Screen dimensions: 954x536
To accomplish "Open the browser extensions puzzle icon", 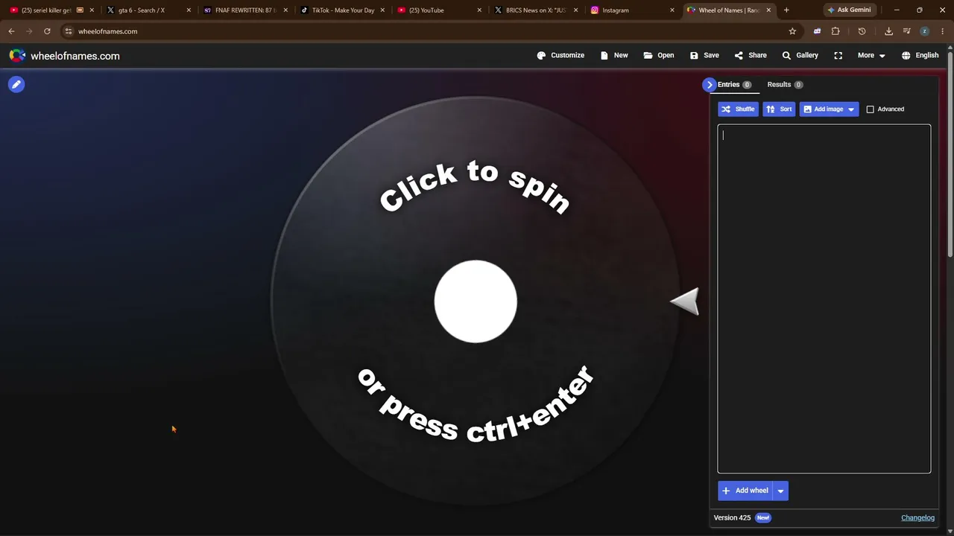I will [835, 31].
